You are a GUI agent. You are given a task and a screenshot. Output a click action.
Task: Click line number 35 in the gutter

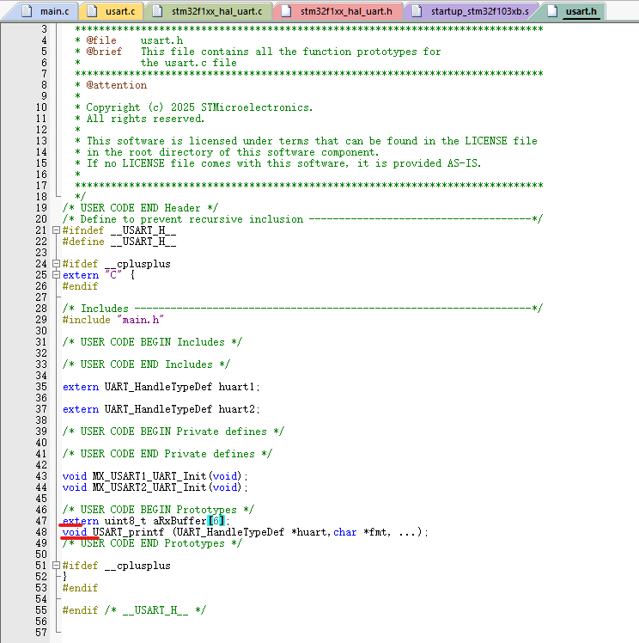[41, 387]
